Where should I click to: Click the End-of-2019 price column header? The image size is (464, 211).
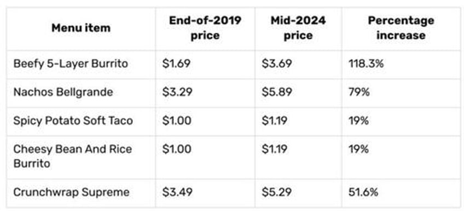coord(205,28)
